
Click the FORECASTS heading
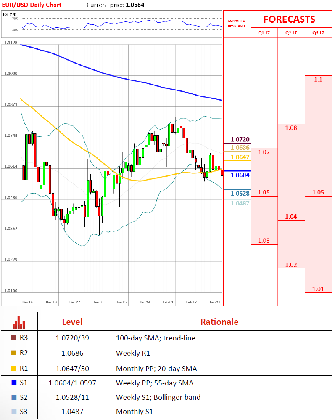tap(289, 19)
